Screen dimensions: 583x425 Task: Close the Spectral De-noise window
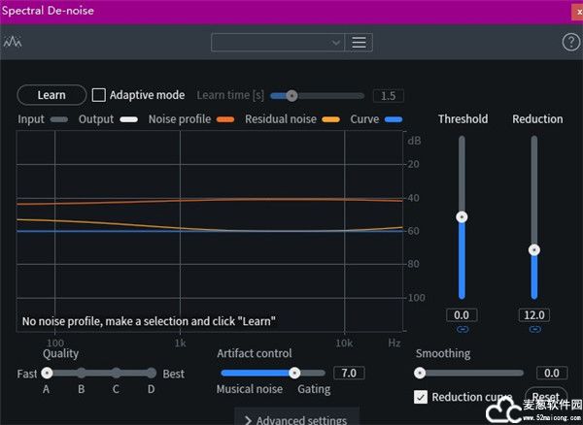click(578, 13)
